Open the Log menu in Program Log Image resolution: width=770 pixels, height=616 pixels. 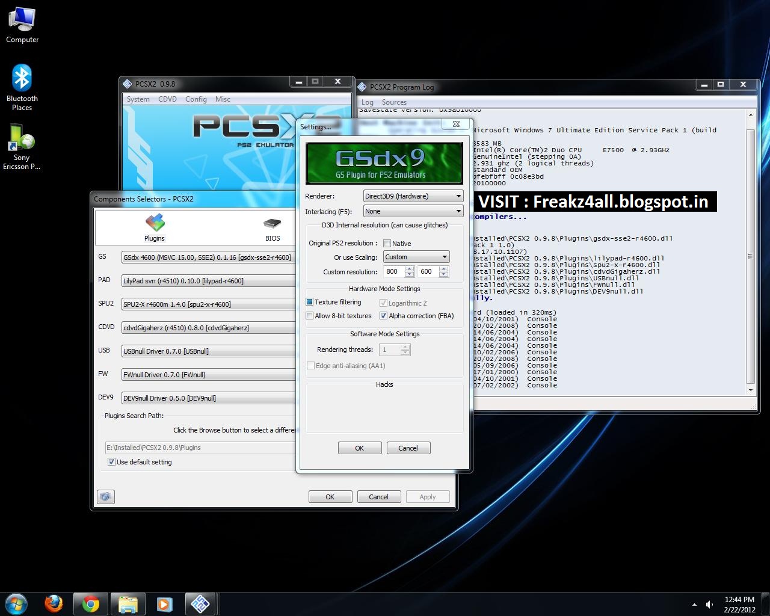(368, 102)
